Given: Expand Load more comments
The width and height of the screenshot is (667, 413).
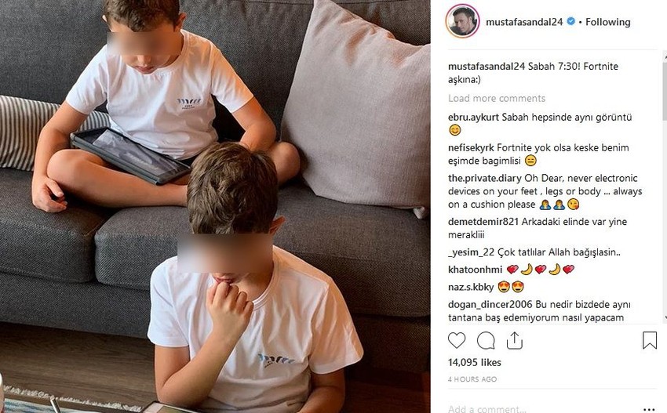Looking at the screenshot, I should coord(497,98).
